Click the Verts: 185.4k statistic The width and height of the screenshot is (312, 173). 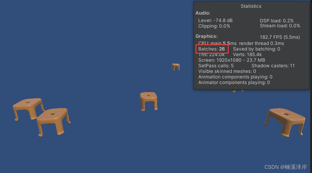click(x=247, y=55)
